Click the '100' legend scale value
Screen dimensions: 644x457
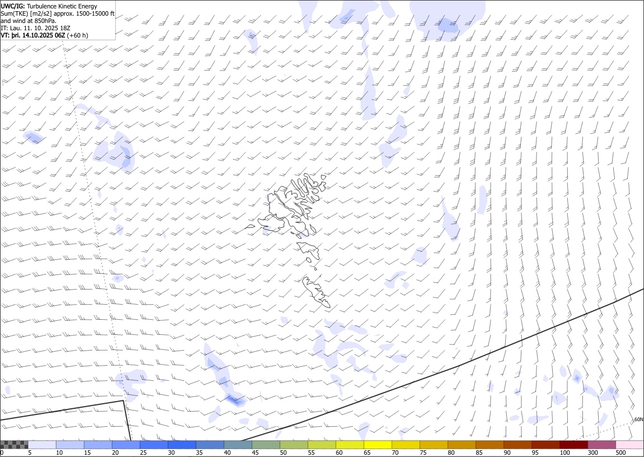[x=564, y=453]
